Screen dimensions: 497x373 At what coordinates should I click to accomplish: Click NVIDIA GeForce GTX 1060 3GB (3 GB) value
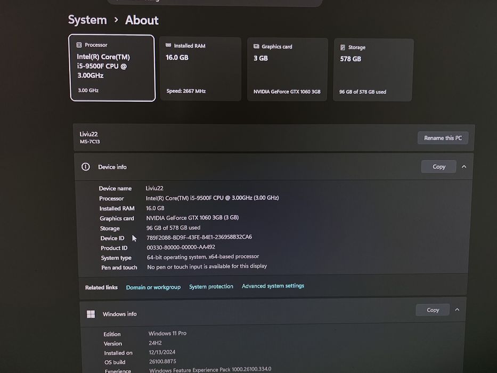point(192,217)
